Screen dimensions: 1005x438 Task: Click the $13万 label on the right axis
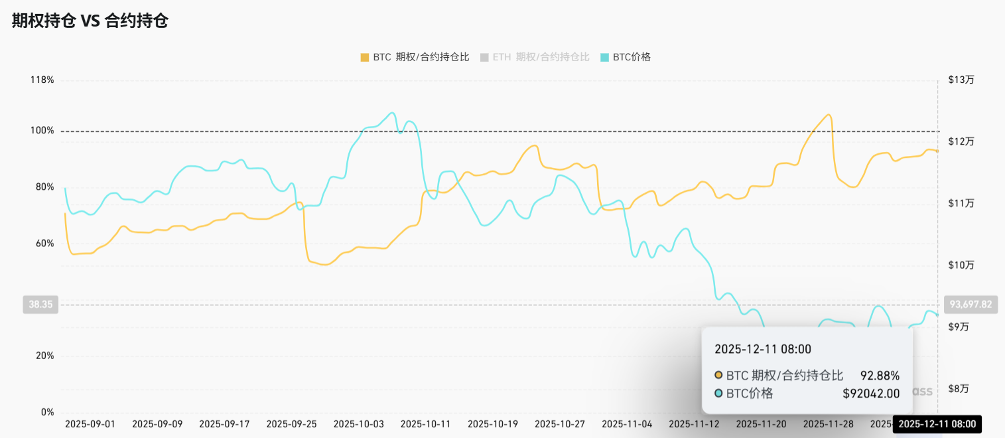(961, 80)
